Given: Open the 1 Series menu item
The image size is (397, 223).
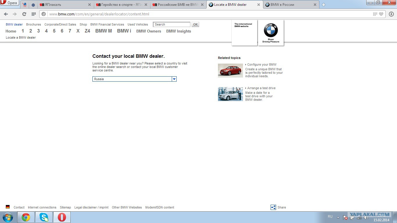Looking at the screenshot, I should tap(23, 31).
